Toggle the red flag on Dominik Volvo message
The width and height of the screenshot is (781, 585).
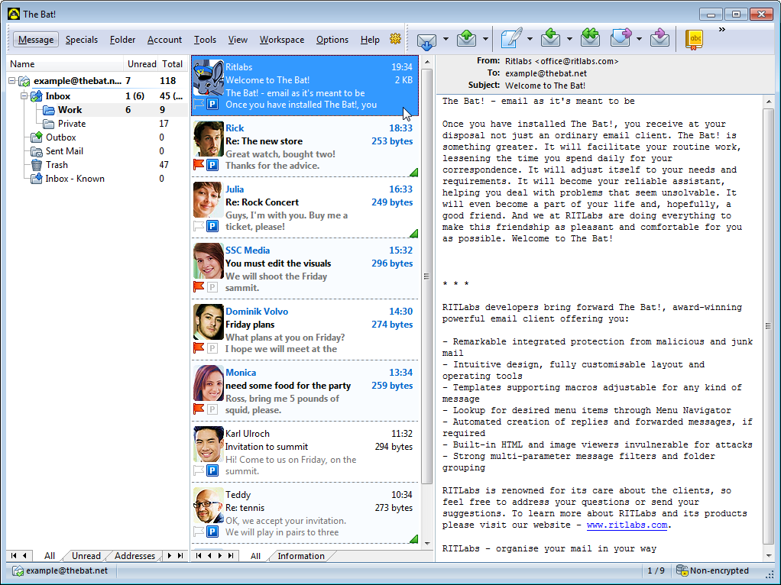pyautogui.click(x=199, y=347)
